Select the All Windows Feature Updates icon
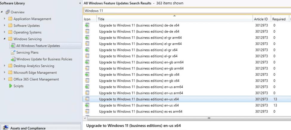The image size is (291, 130). (13, 46)
